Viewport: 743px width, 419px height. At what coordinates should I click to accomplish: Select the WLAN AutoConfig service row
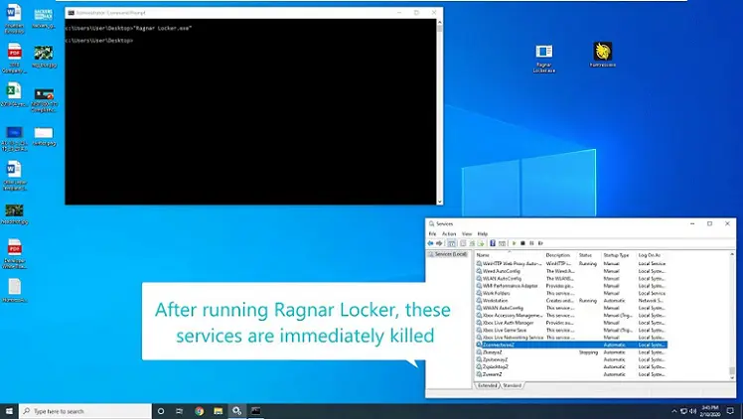[571, 278]
